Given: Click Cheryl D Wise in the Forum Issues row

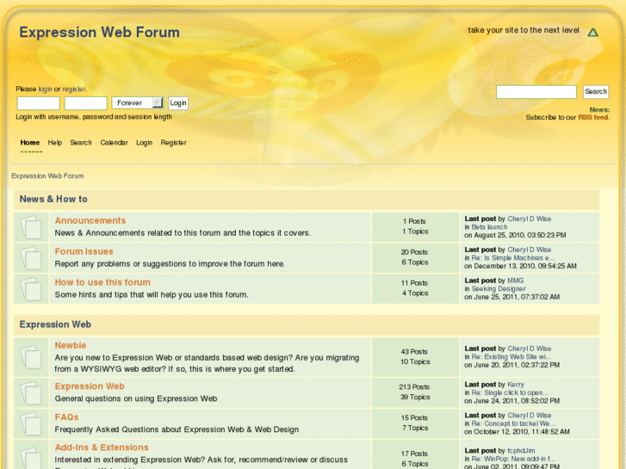Looking at the screenshot, I should click(x=530, y=250).
